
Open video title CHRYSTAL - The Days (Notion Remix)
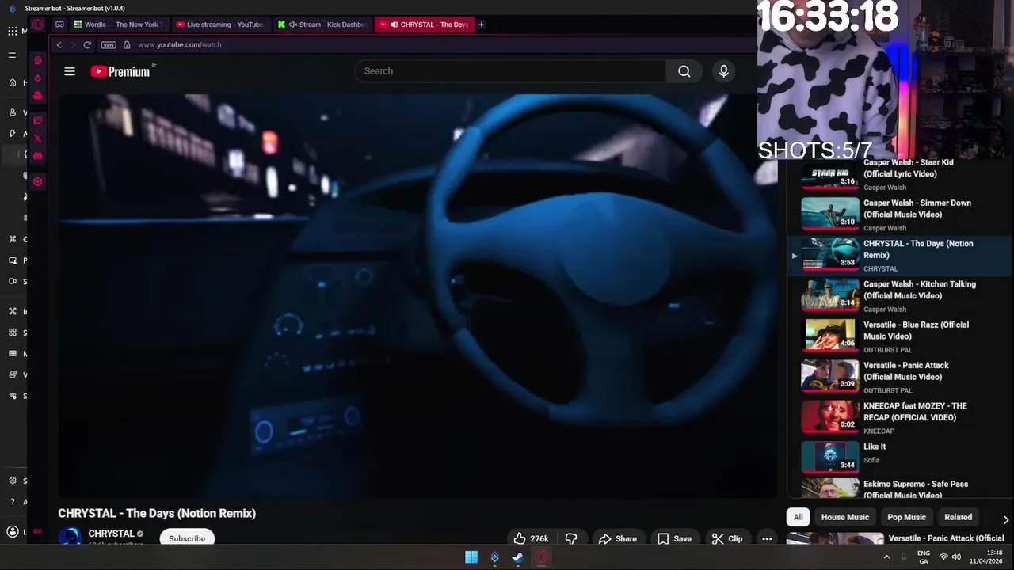(157, 513)
